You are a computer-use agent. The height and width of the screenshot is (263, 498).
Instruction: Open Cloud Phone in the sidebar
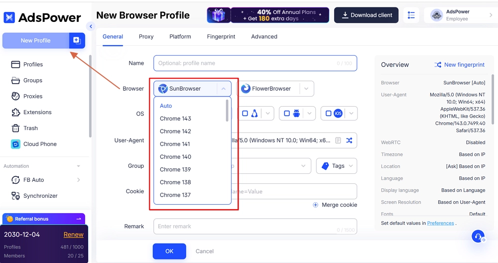pyautogui.click(x=15, y=144)
